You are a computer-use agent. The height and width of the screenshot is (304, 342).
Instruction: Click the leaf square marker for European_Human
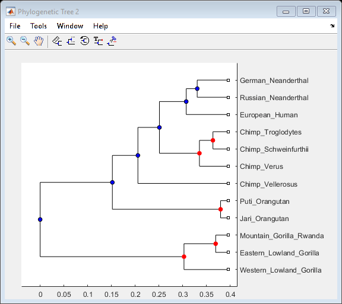228,115
